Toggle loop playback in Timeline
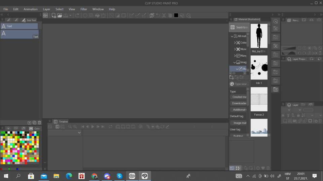 coord(110,127)
